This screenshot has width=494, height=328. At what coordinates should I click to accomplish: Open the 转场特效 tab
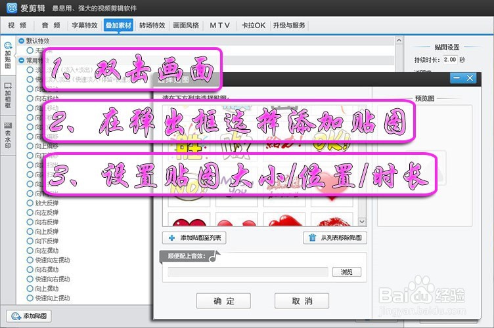pos(152,26)
